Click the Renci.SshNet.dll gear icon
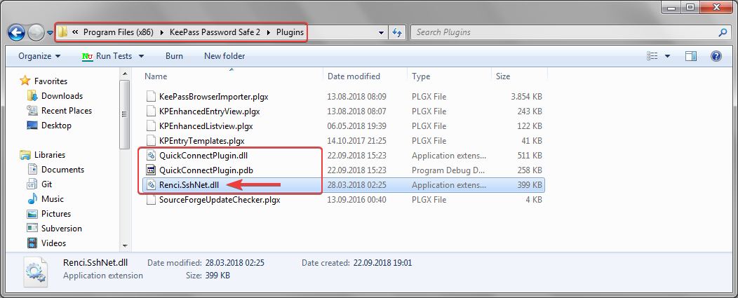The height and width of the screenshot is (298, 738). pyautogui.click(x=151, y=185)
